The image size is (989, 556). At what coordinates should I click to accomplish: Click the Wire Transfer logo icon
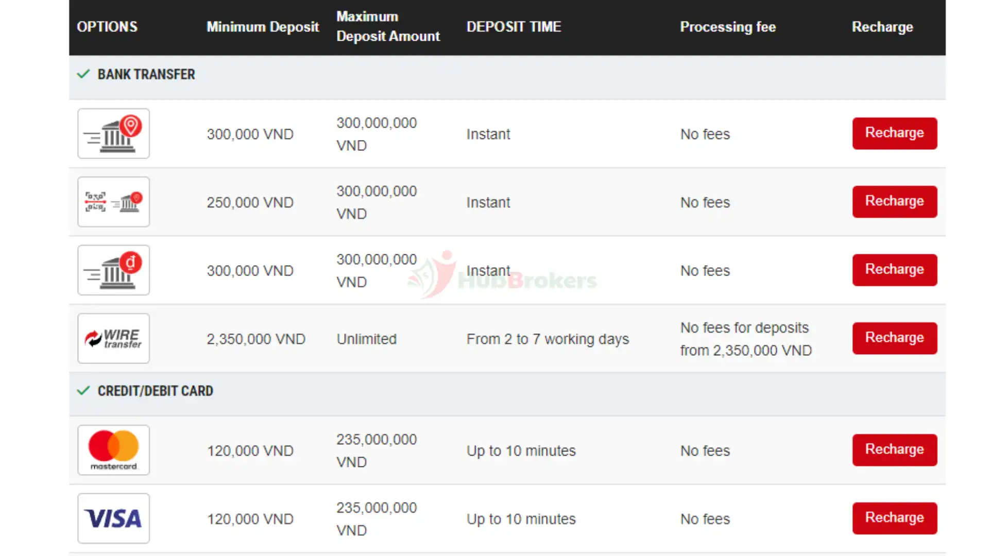tap(113, 339)
